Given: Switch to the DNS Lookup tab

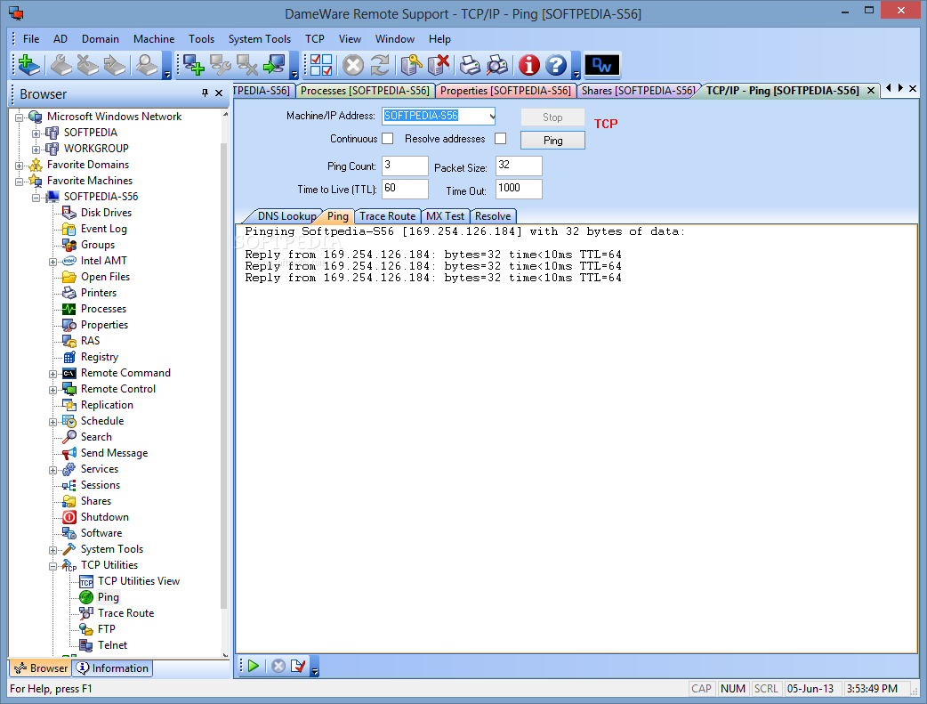Looking at the screenshot, I should [x=286, y=216].
